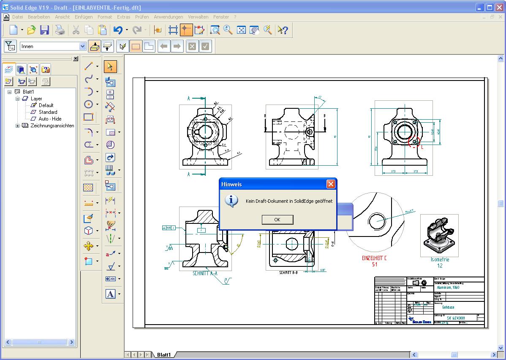Open the Datei menu
The height and width of the screenshot is (360, 506).
click(17, 17)
